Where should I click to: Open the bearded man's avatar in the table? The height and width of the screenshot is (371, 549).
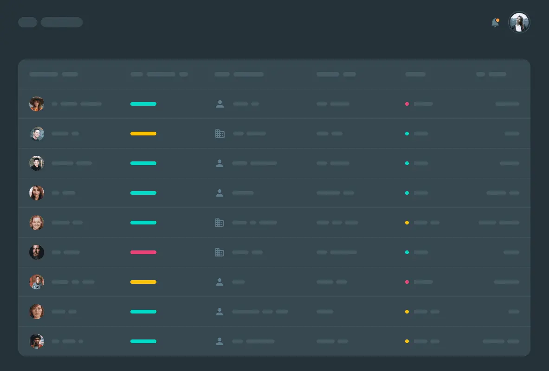pyautogui.click(x=37, y=252)
